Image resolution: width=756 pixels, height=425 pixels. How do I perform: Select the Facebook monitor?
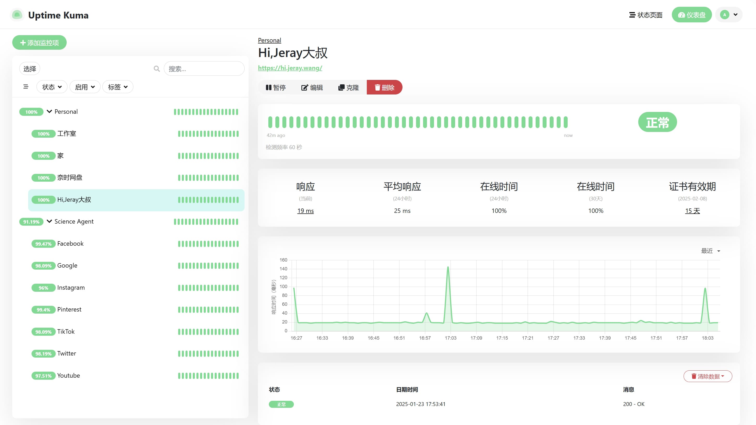pos(136,244)
